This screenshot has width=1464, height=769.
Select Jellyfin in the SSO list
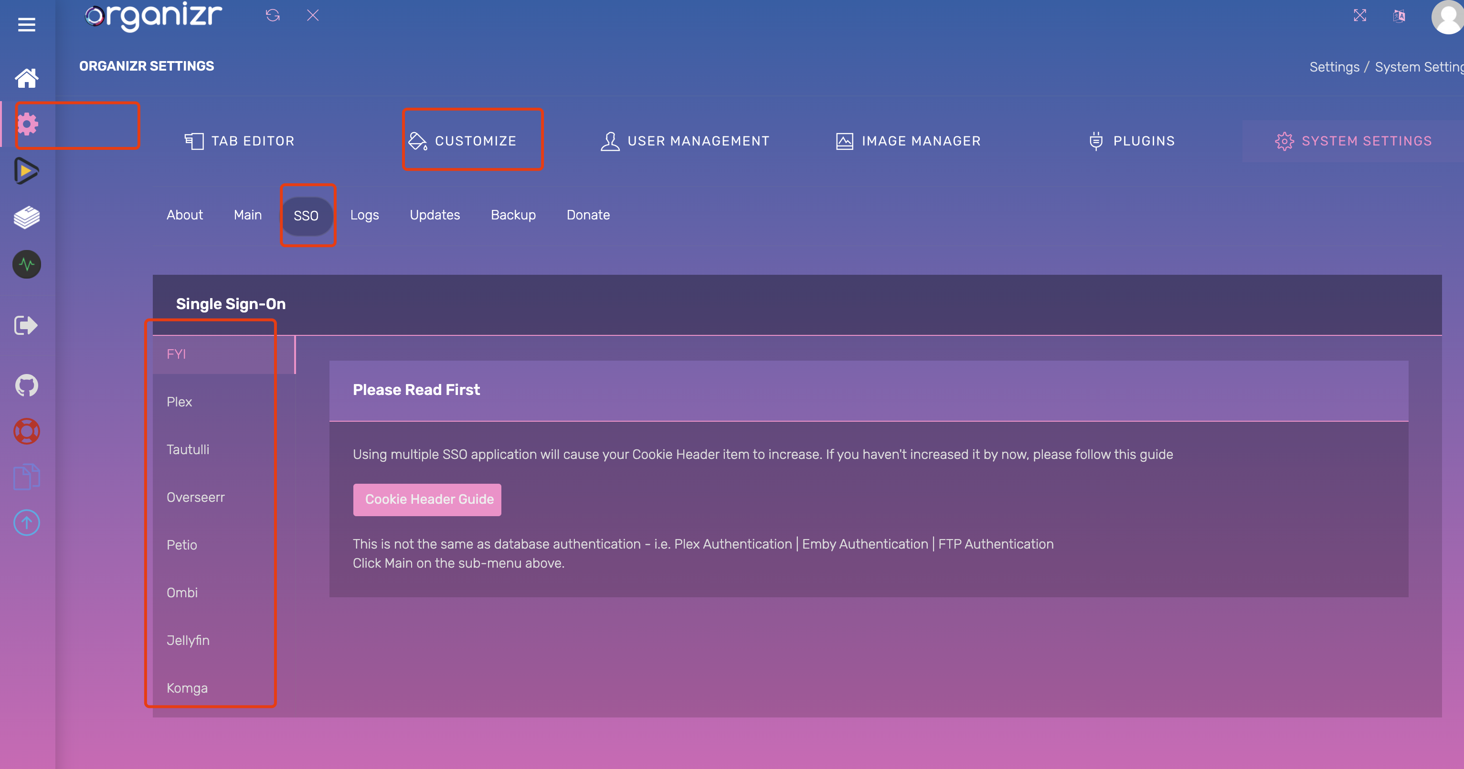coord(188,641)
